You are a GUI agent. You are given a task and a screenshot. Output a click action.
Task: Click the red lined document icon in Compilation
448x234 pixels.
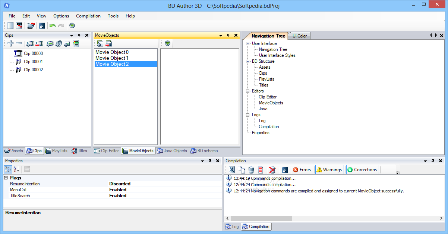coord(261,170)
